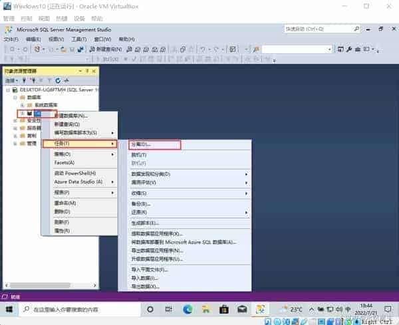This screenshot has height=325, width=399.
Task: Refresh Object Explorer with the blue refresh icon
Action: [x=58, y=80]
